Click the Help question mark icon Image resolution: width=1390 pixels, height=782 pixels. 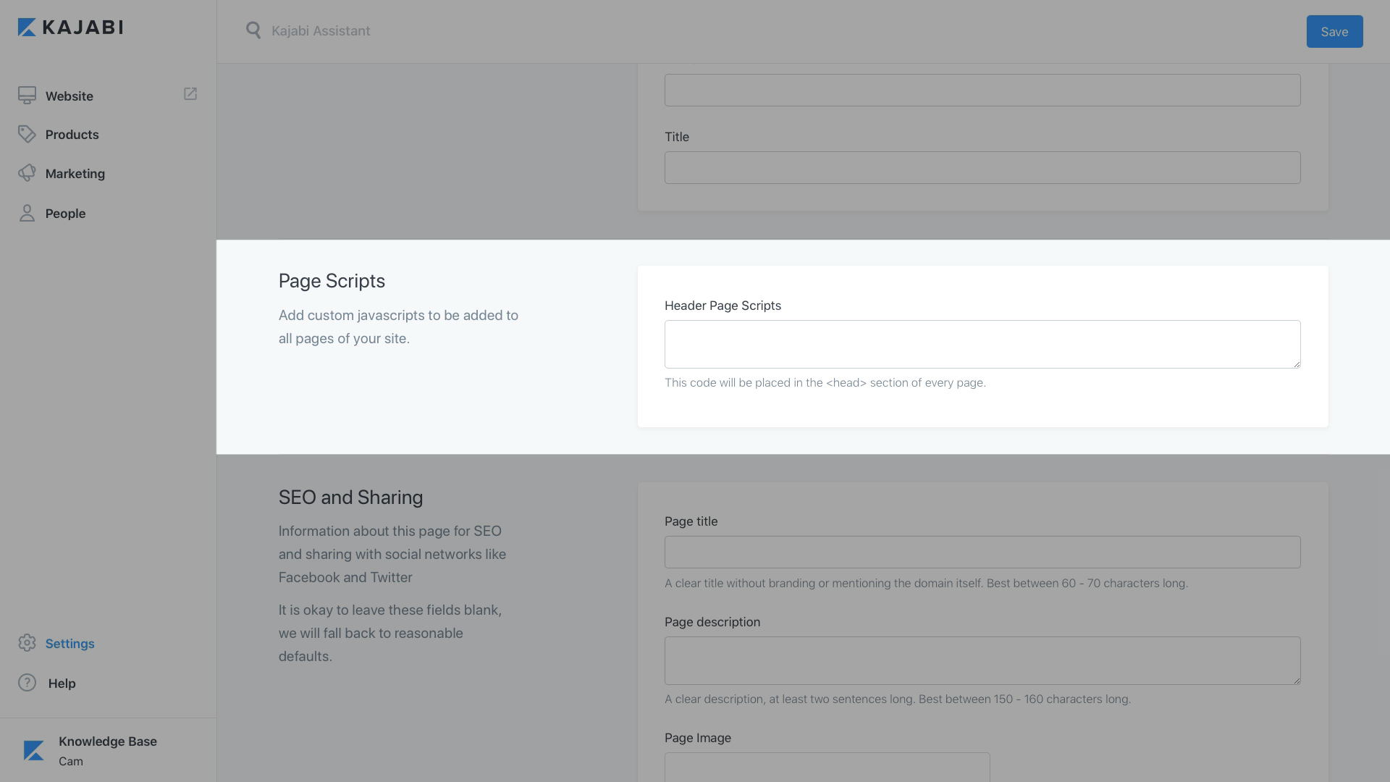pos(27,683)
